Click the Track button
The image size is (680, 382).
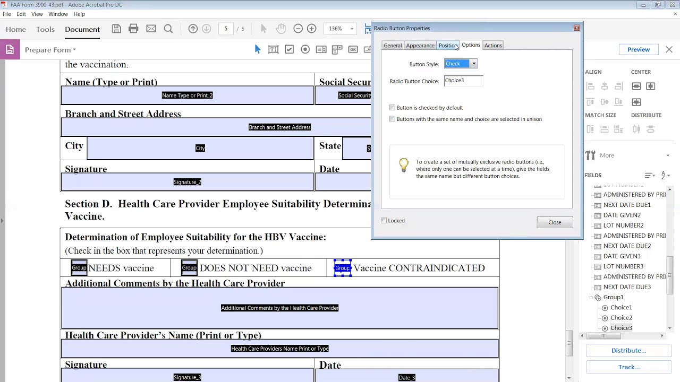pyautogui.click(x=628, y=367)
